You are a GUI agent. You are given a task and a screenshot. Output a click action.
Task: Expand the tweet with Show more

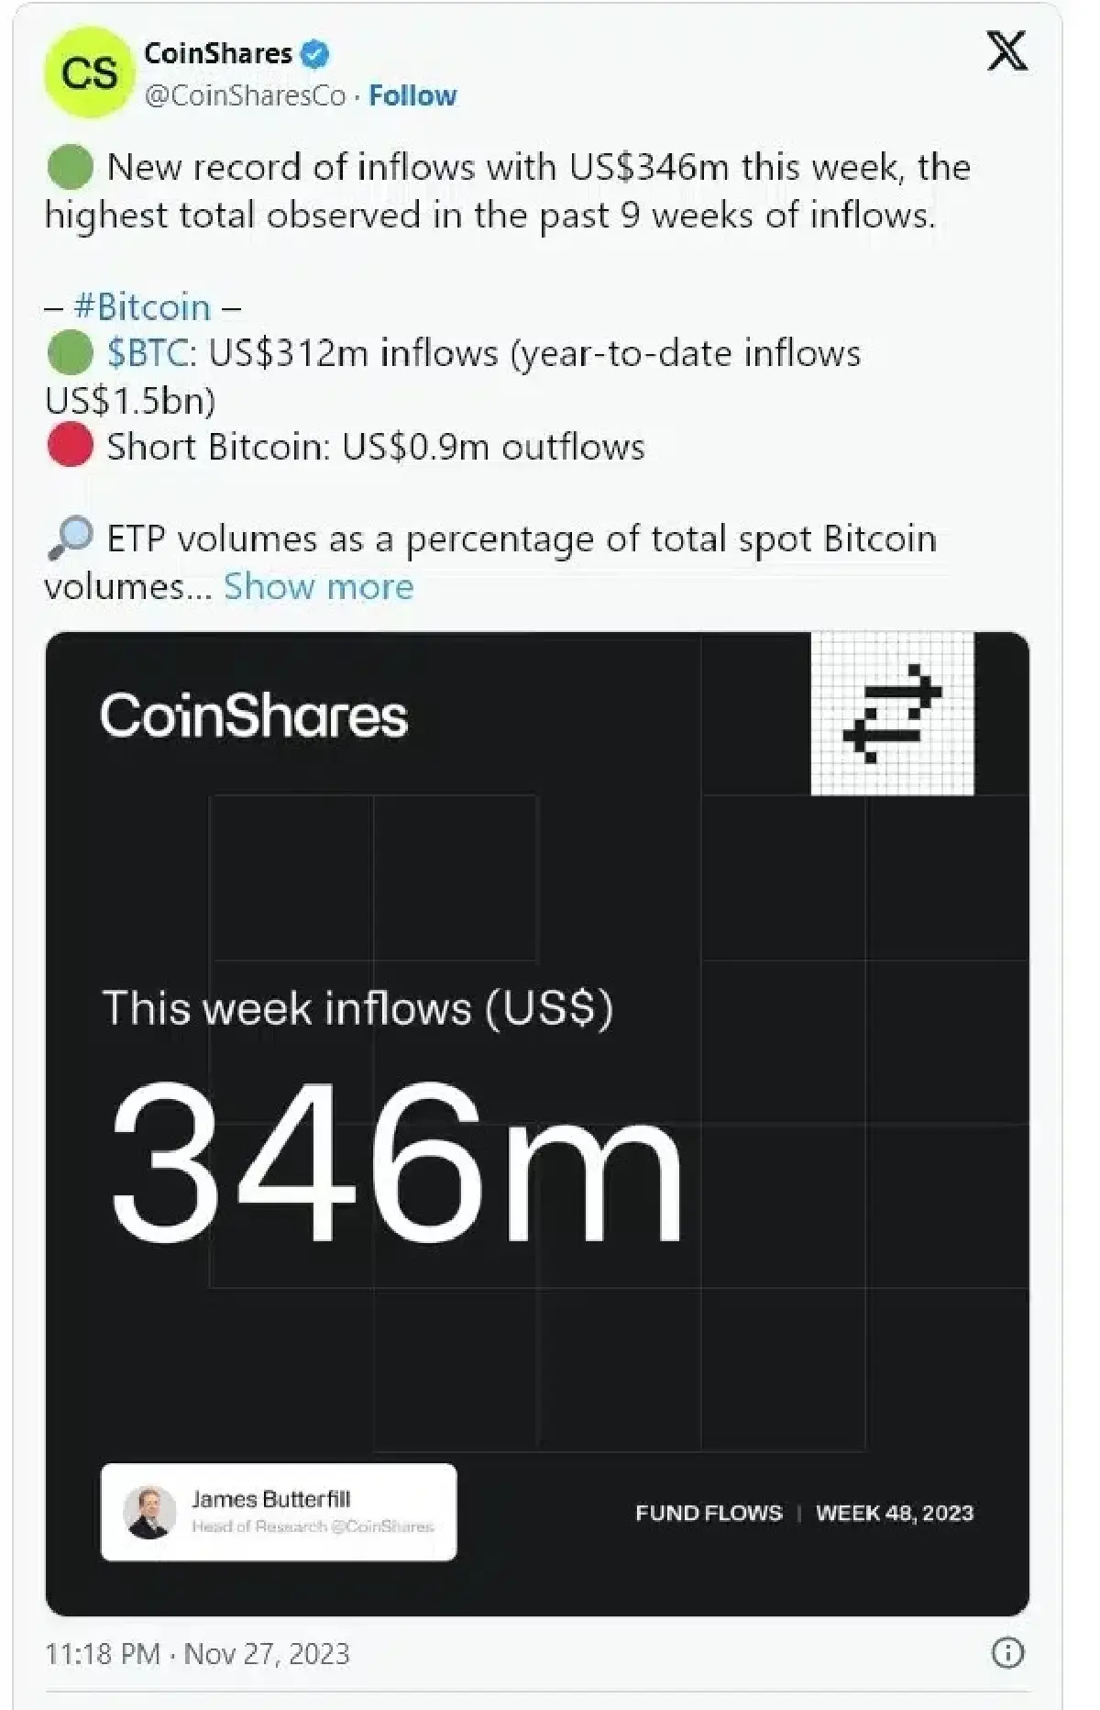(319, 586)
